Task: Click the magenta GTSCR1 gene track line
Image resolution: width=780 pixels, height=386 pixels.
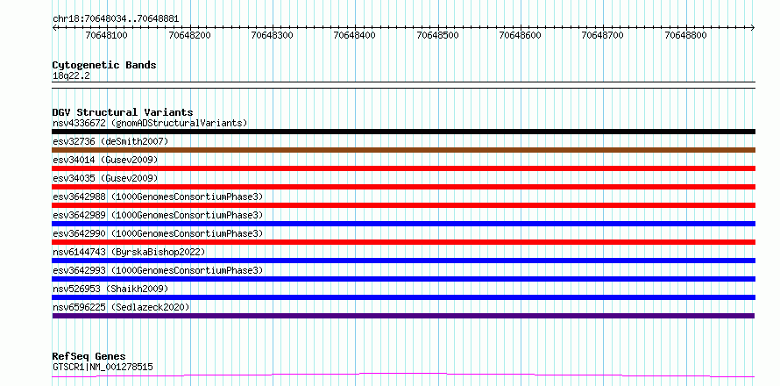Action: tap(403, 375)
